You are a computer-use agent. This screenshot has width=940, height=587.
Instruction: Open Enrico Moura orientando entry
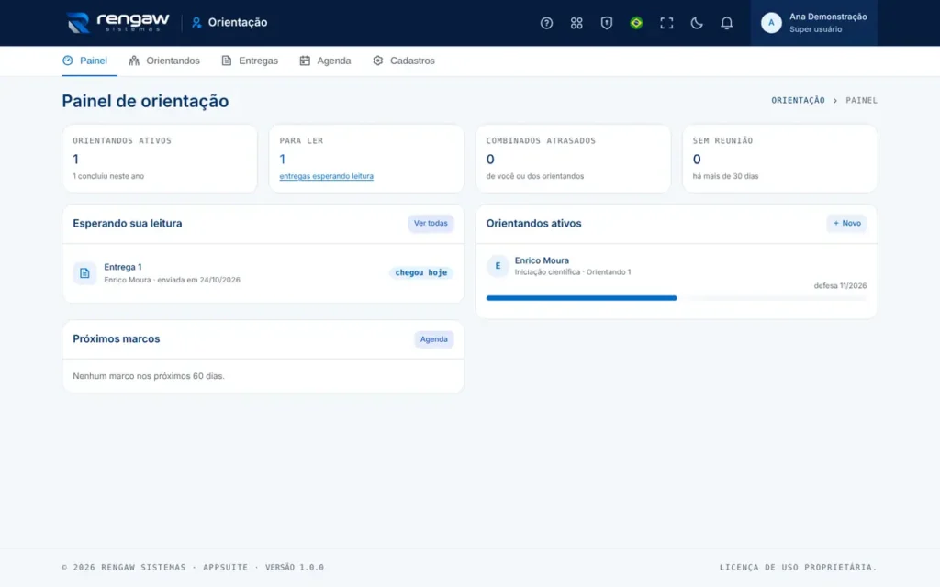(677, 279)
